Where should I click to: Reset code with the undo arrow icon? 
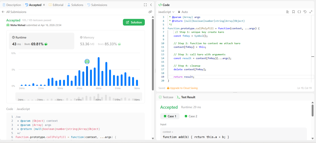pos(305,12)
